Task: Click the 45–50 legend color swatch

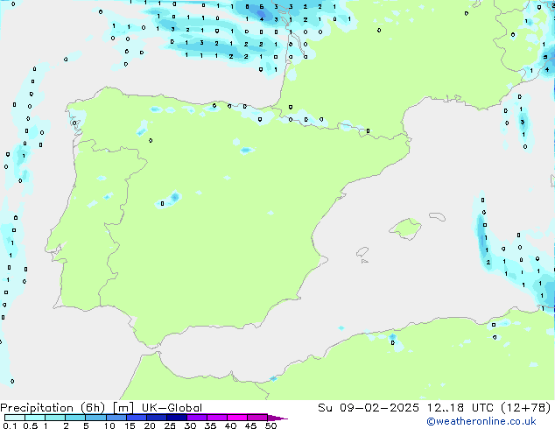Action: tap(257, 418)
